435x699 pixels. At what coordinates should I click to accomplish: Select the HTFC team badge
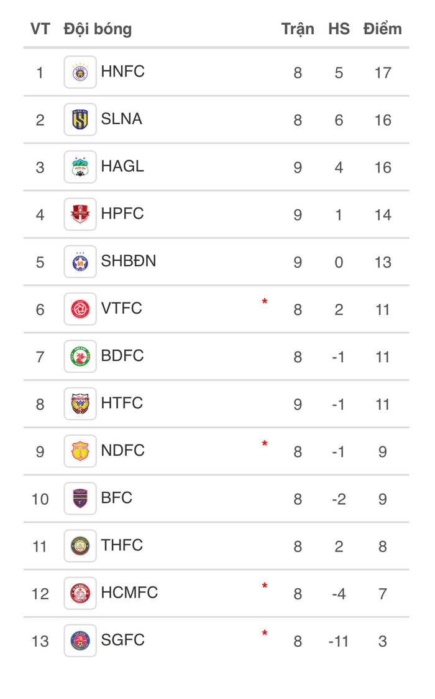coord(80,404)
